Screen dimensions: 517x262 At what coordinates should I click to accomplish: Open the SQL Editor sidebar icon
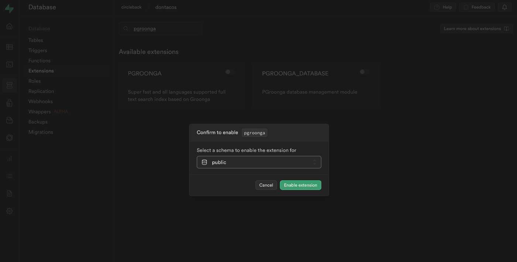tap(10, 64)
